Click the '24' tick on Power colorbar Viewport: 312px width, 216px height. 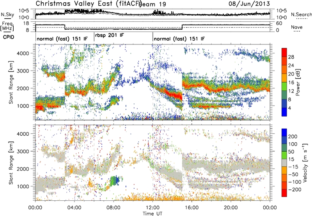291,66
